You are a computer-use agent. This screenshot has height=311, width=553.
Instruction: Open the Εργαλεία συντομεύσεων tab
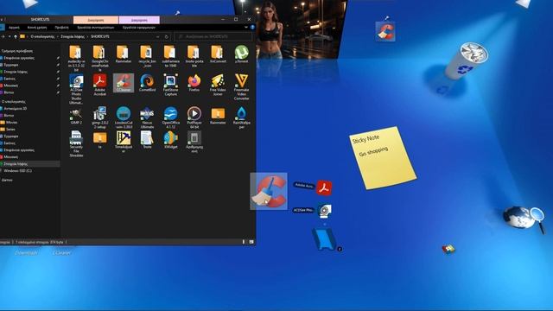[x=96, y=27]
